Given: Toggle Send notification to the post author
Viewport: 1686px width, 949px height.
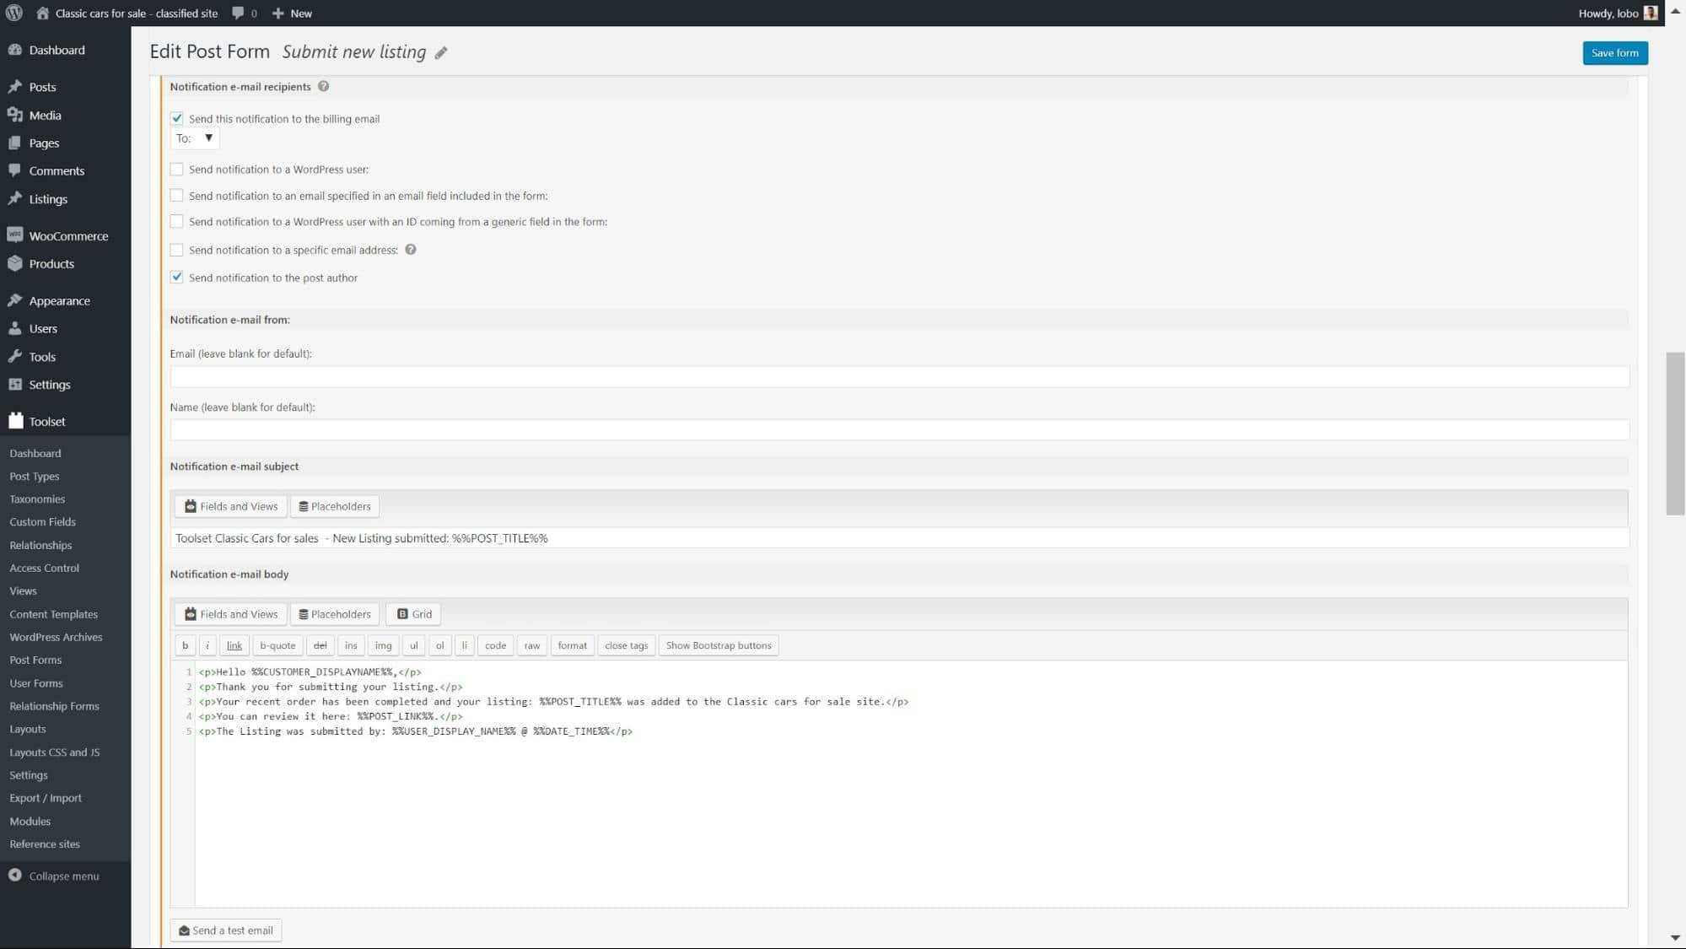Looking at the screenshot, I should (x=176, y=276).
